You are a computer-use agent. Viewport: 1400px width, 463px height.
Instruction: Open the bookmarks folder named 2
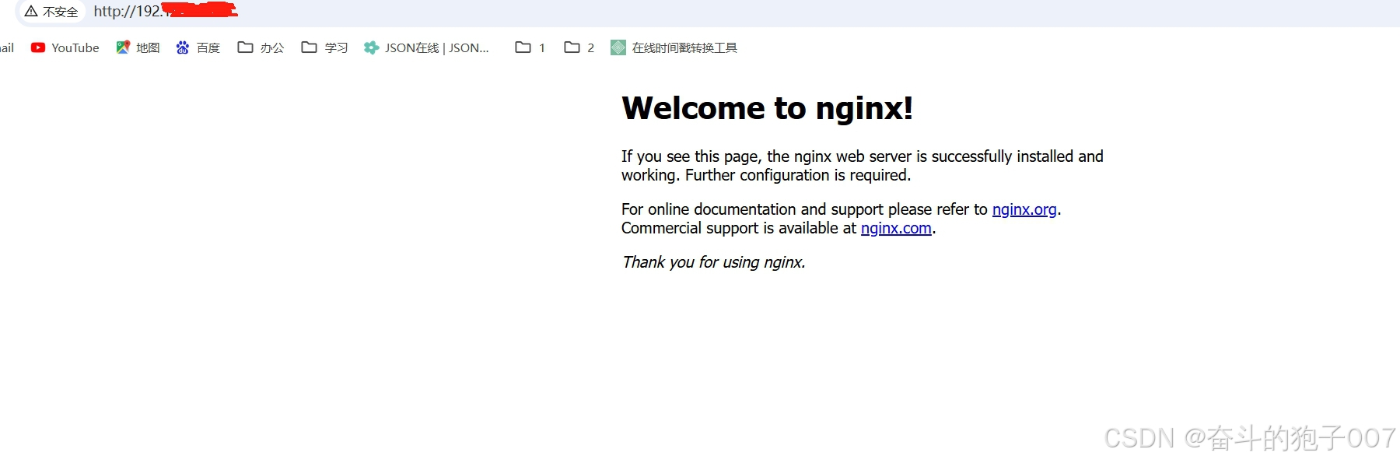pyautogui.click(x=579, y=47)
